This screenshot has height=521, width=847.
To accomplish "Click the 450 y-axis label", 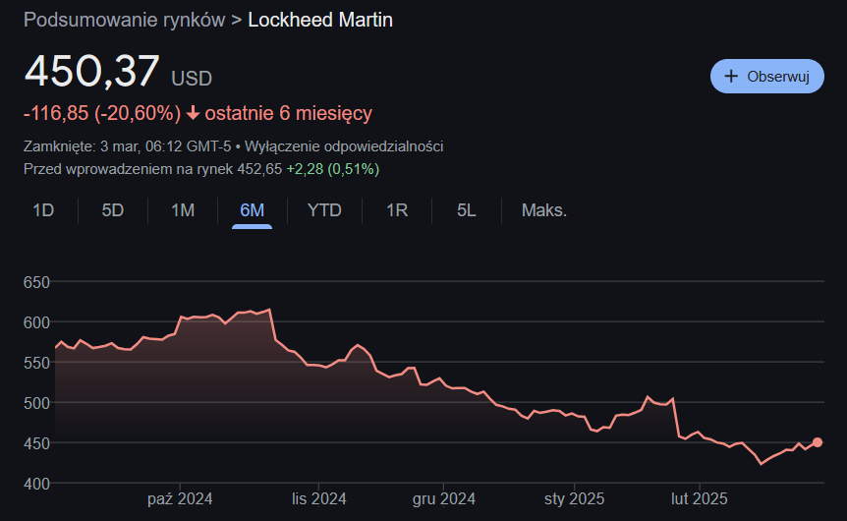I will 36,443.
